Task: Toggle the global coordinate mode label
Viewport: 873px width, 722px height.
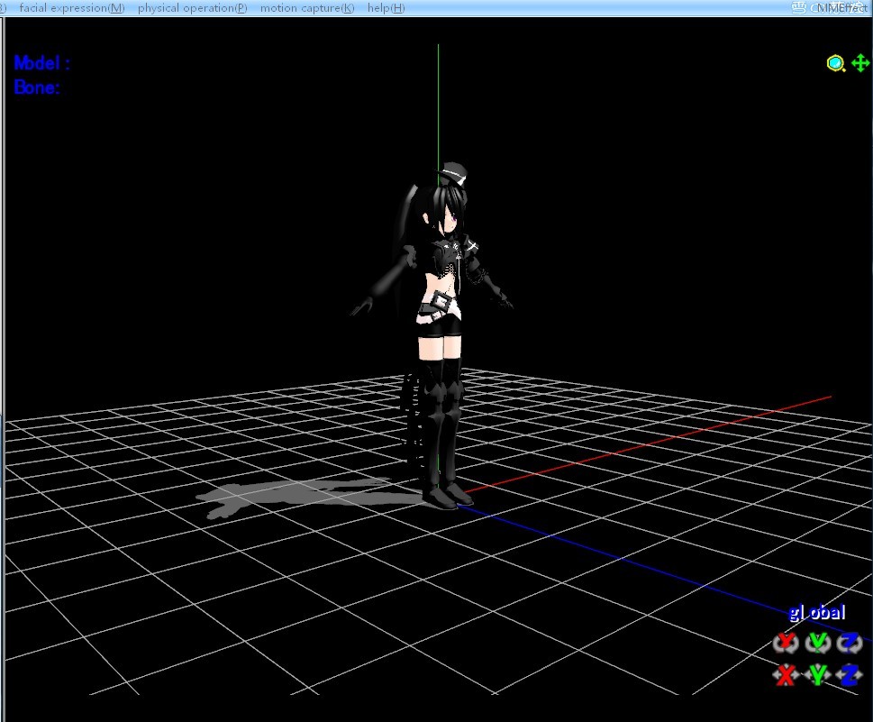Action: coord(817,612)
